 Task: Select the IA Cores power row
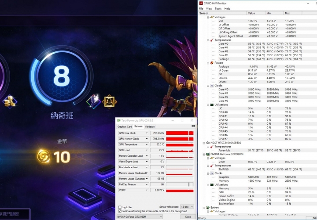coord(258,70)
